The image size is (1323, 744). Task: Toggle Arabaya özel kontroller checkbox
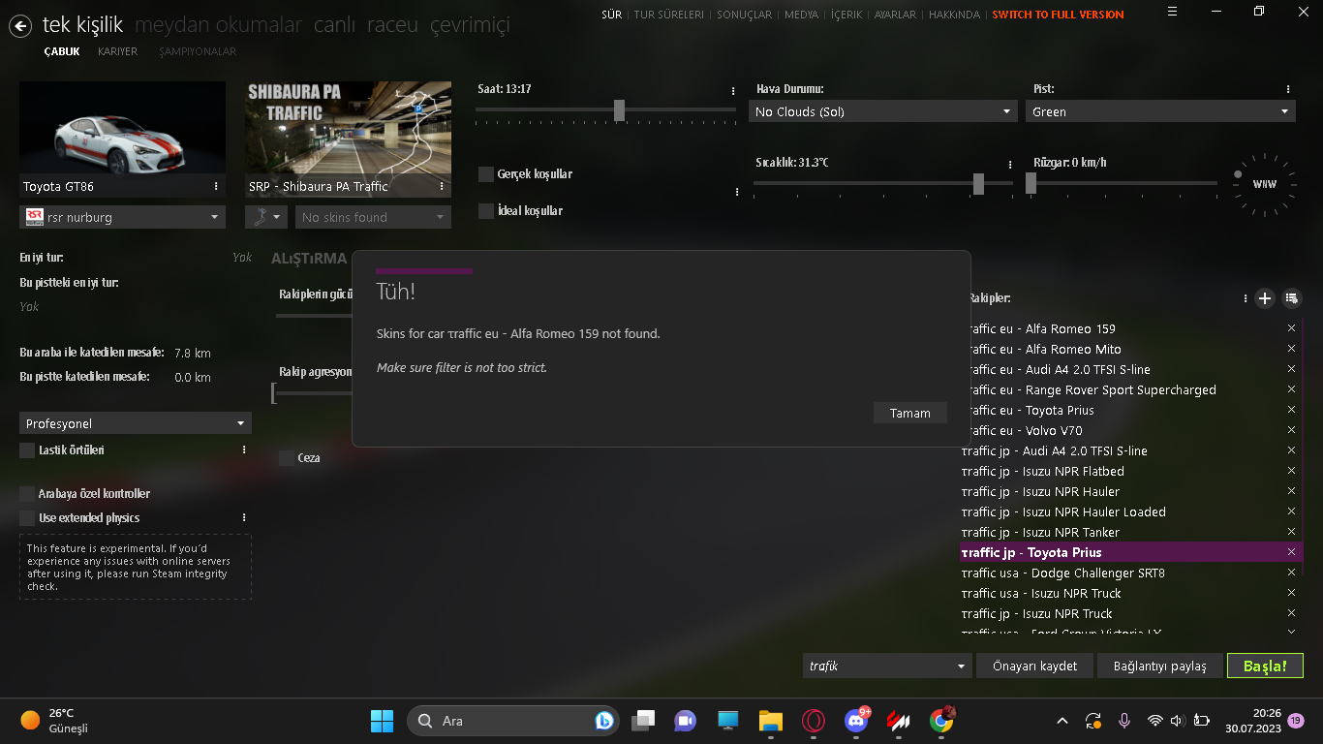coord(27,494)
